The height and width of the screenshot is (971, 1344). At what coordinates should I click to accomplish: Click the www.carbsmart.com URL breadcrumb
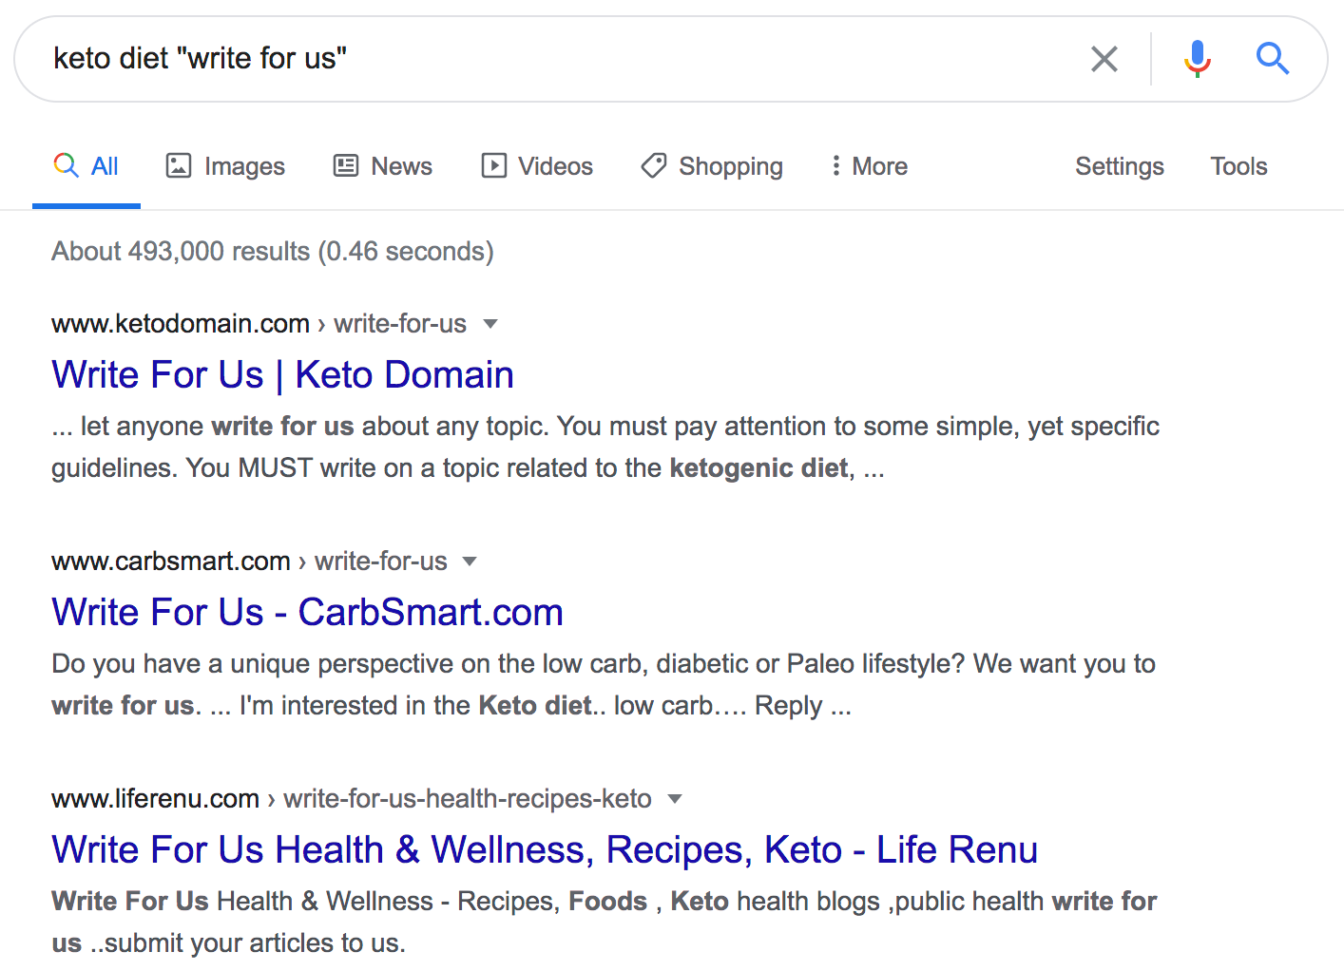tap(249, 562)
